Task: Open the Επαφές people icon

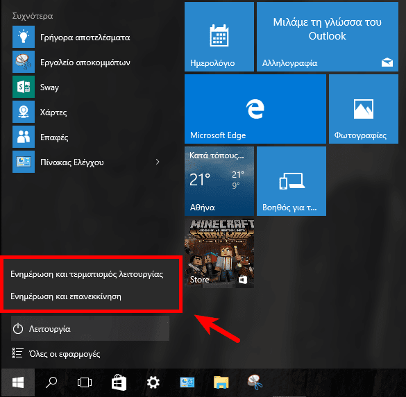Action: tap(24, 137)
